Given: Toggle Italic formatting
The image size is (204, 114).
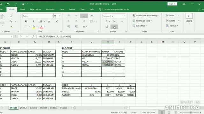Looking at the screenshot, I should coord(33,21).
